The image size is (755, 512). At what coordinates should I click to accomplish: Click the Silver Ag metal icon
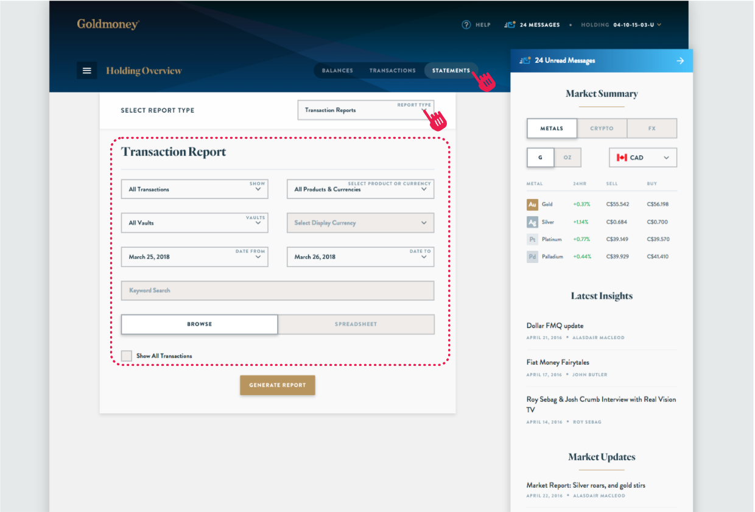pyautogui.click(x=533, y=222)
